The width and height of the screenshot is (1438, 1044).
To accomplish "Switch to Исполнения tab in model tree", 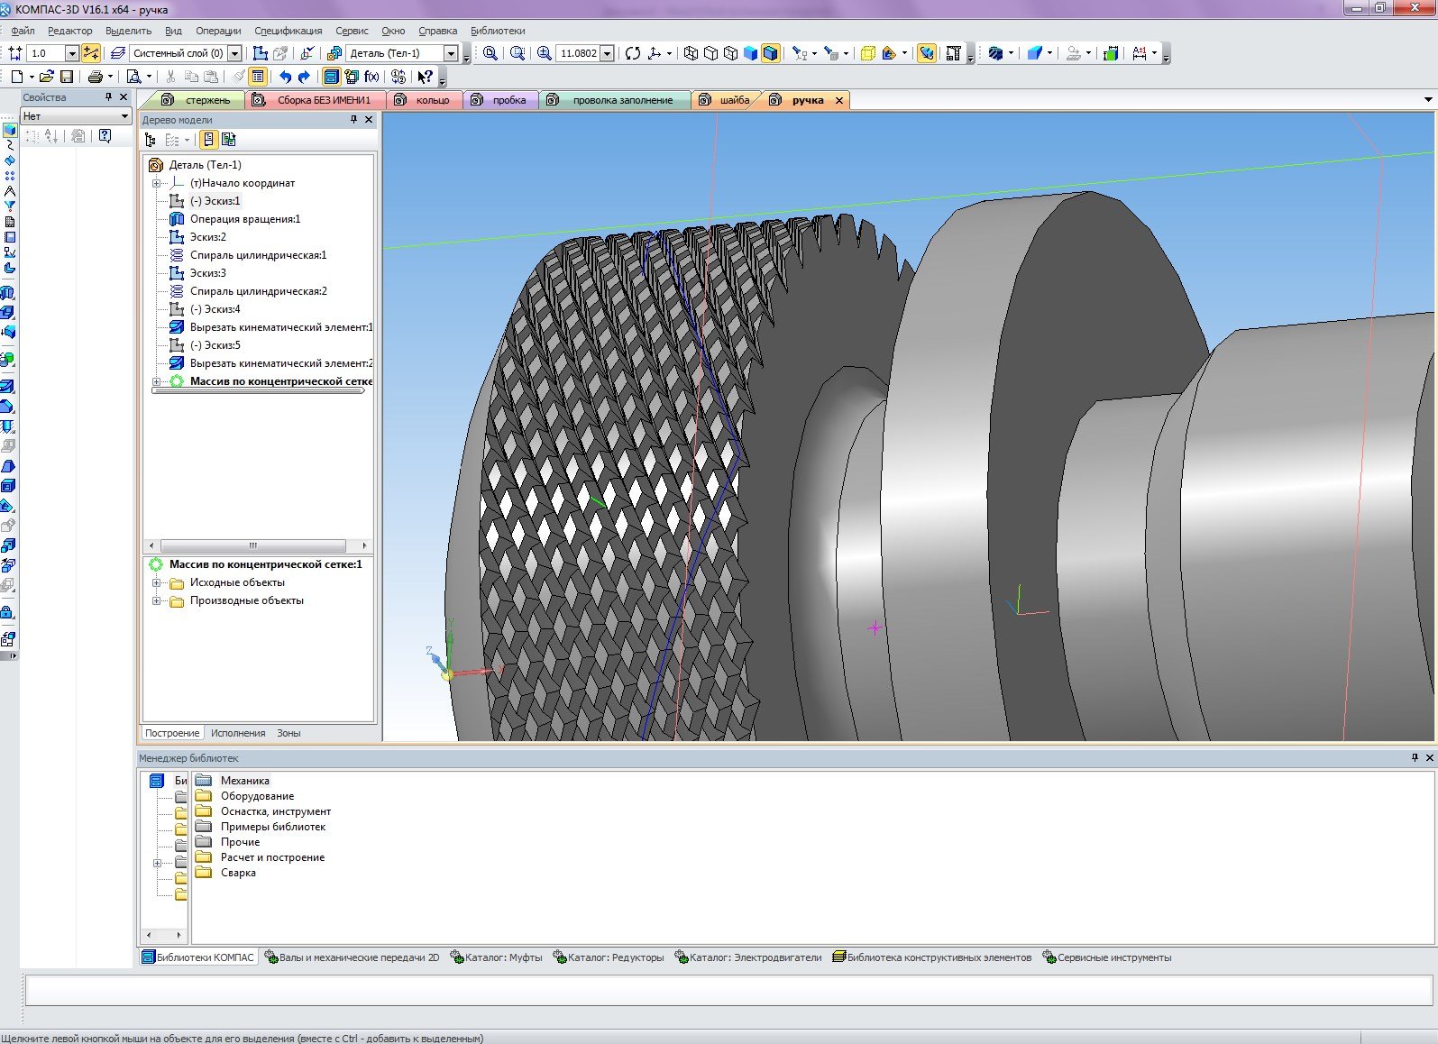I will 238,733.
